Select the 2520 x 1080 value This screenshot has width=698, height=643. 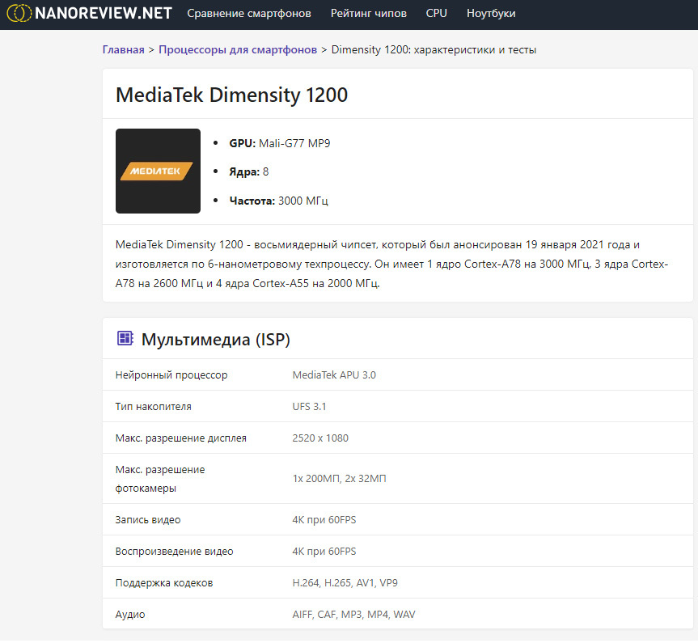coord(320,438)
